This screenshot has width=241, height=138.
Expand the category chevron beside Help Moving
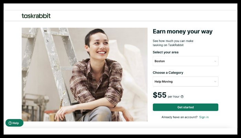click(215, 82)
